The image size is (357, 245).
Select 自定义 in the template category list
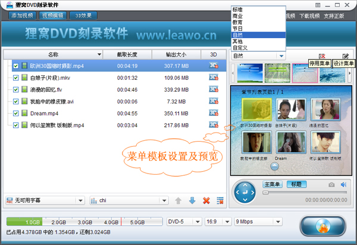(x=258, y=48)
